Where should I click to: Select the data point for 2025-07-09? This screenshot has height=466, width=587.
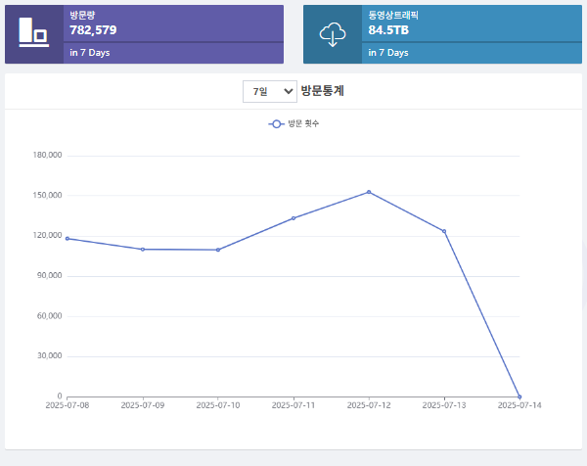pyautogui.click(x=143, y=249)
